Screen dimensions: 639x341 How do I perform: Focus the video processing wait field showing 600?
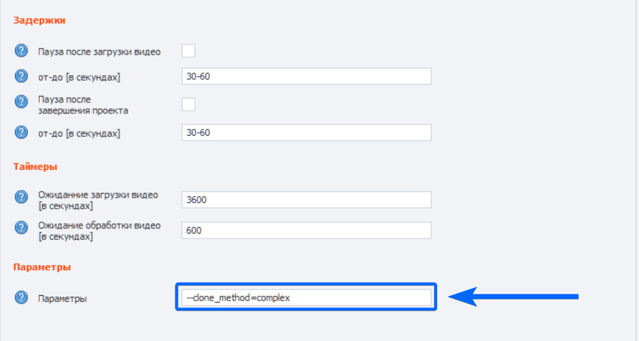coord(306,230)
